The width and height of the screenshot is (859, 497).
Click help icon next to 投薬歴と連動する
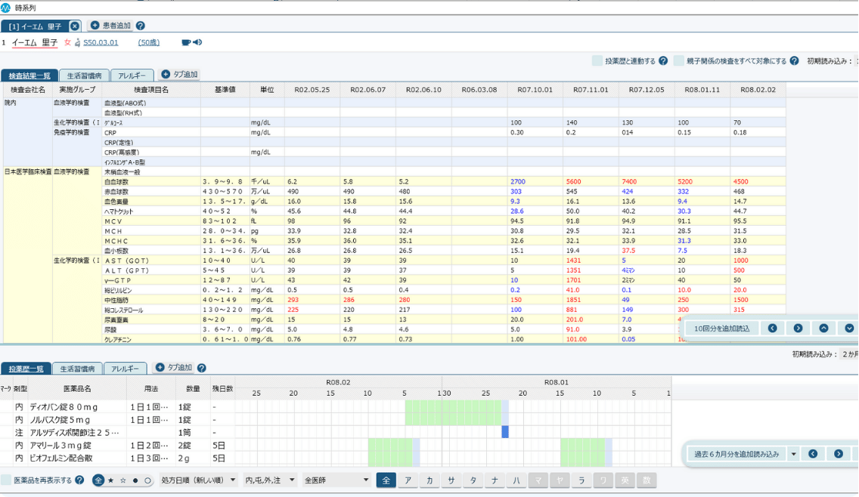pos(663,61)
